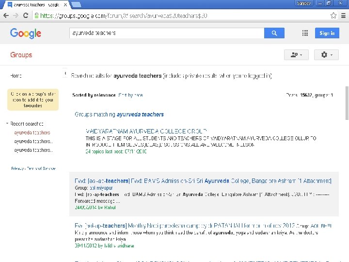This screenshot has width=349, height=262.
Task: Open the aol miyapur group link
Action: (x=101, y=188)
